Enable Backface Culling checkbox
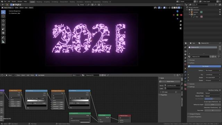 pyautogui.click(x=220, y=90)
